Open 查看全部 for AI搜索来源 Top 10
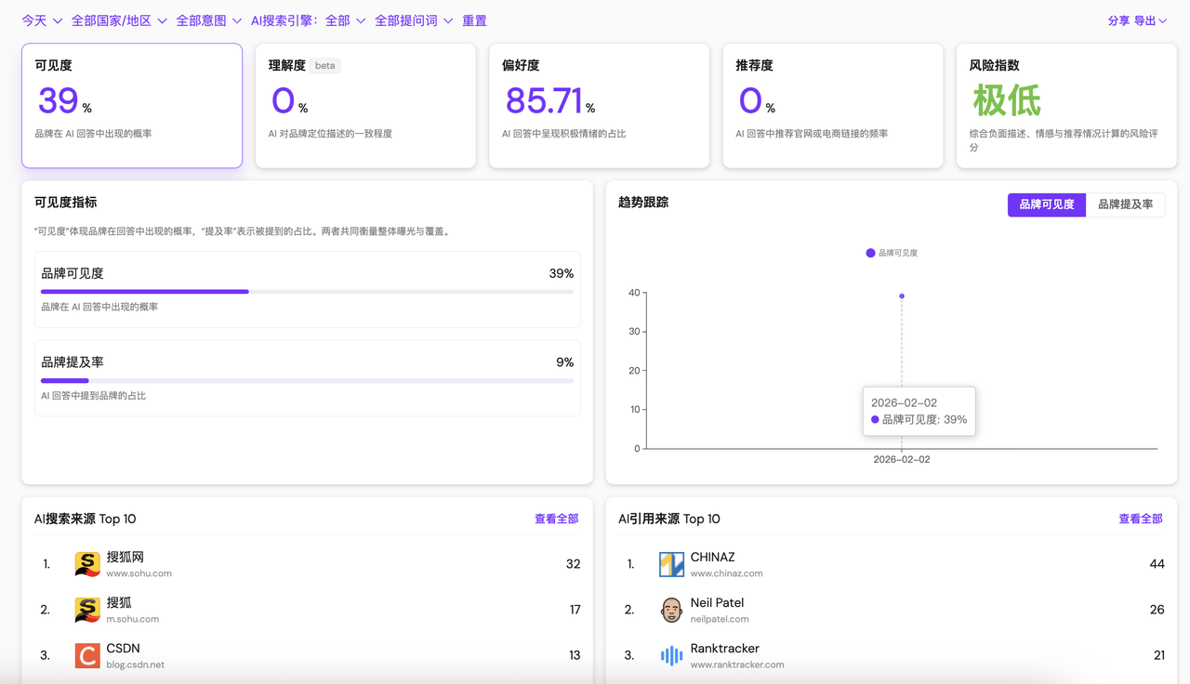This screenshot has height=684, width=1190. point(556,519)
